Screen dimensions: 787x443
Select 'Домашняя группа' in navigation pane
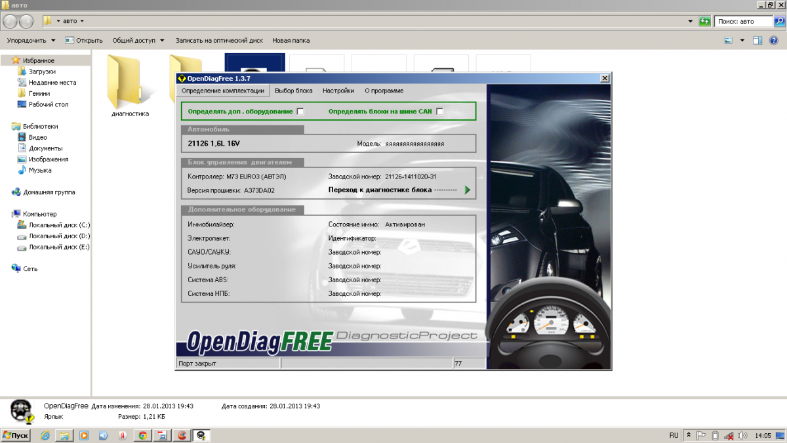(x=49, y=192)
